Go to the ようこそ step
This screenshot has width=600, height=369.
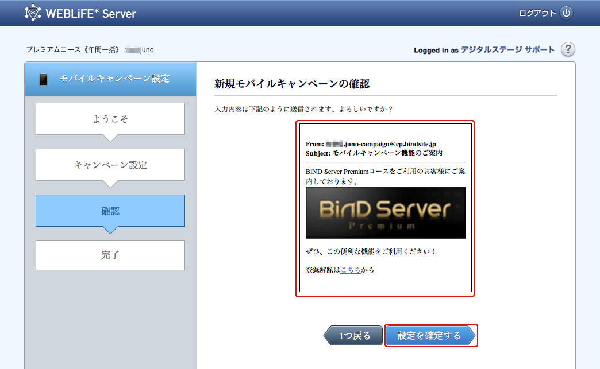(x=110, y=119)
